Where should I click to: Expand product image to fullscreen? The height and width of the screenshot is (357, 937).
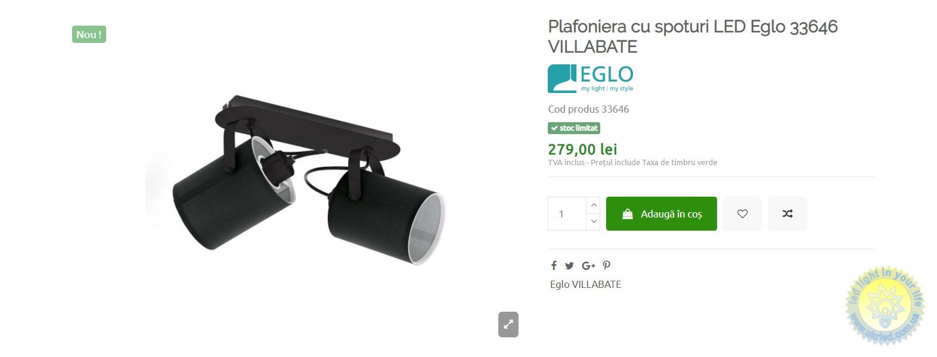coord(508,324)
